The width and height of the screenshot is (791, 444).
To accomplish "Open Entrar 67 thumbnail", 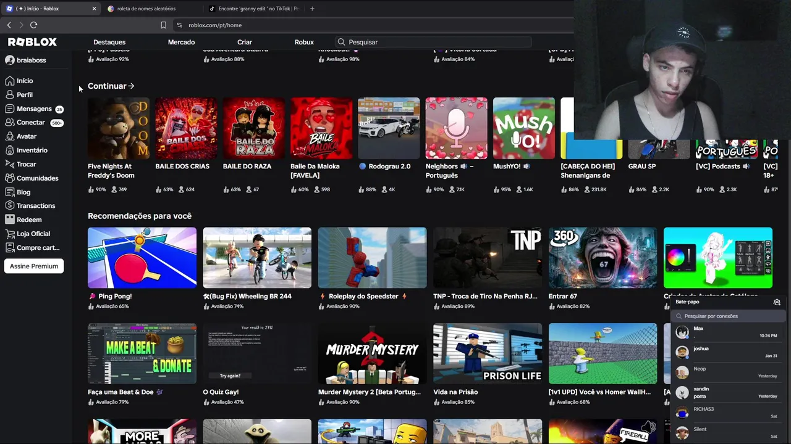I will (603, 258).
